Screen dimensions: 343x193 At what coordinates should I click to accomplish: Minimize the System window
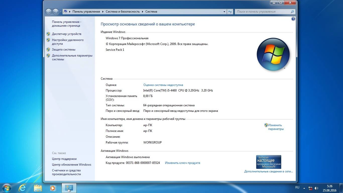click(x=273, y=3)
